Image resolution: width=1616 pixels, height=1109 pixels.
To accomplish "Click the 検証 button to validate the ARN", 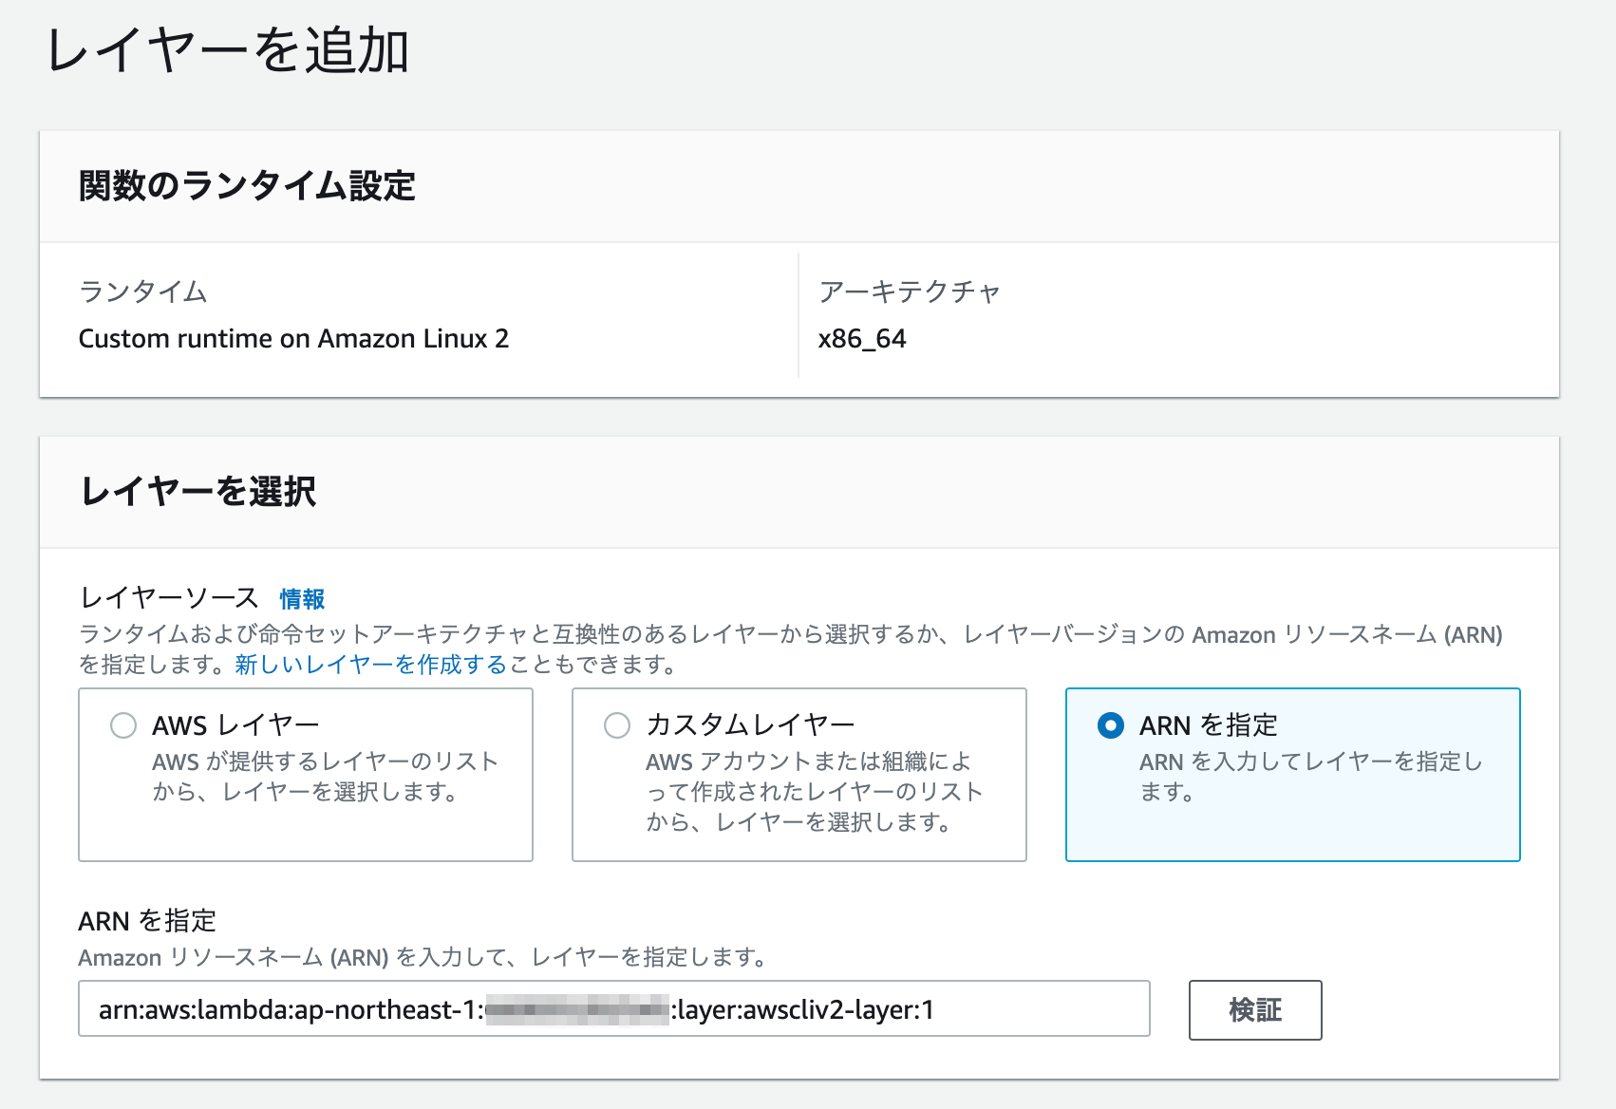I will (1255, 1010).
